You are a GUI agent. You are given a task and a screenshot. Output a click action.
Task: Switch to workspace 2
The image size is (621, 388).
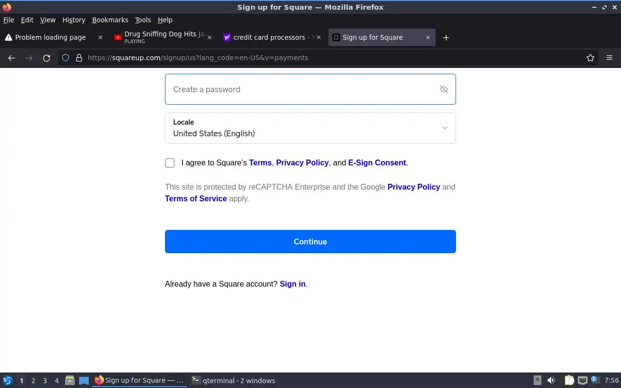pos(33,381)
